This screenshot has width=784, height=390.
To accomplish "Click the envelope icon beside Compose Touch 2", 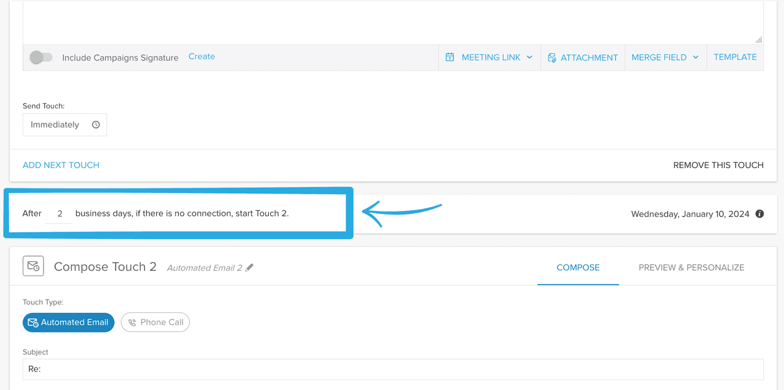I will [33, 266].
